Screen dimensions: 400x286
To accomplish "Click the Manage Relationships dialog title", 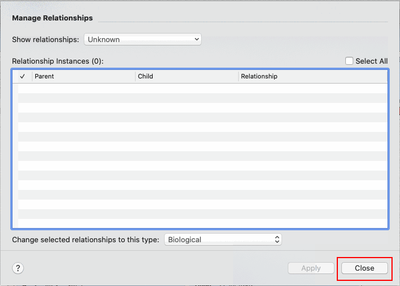I will [x=52, y=18].
